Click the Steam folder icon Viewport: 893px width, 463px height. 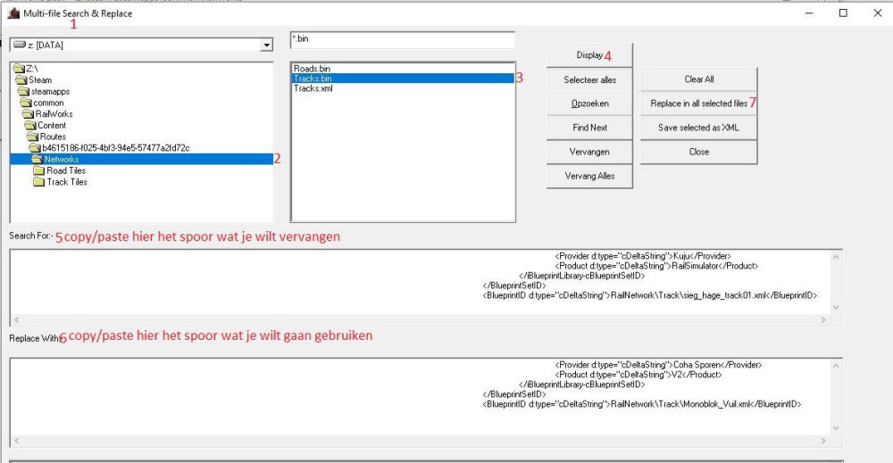[x=21, y=79]
